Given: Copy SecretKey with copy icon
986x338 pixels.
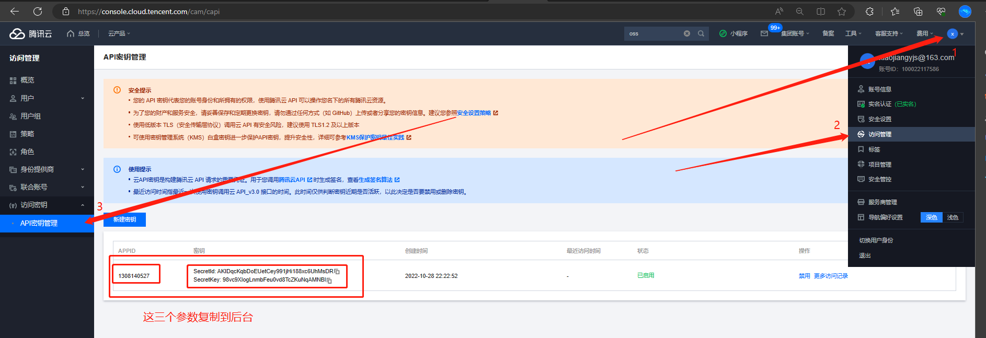Looking at the screenshot, I should [x=329, y=281].
